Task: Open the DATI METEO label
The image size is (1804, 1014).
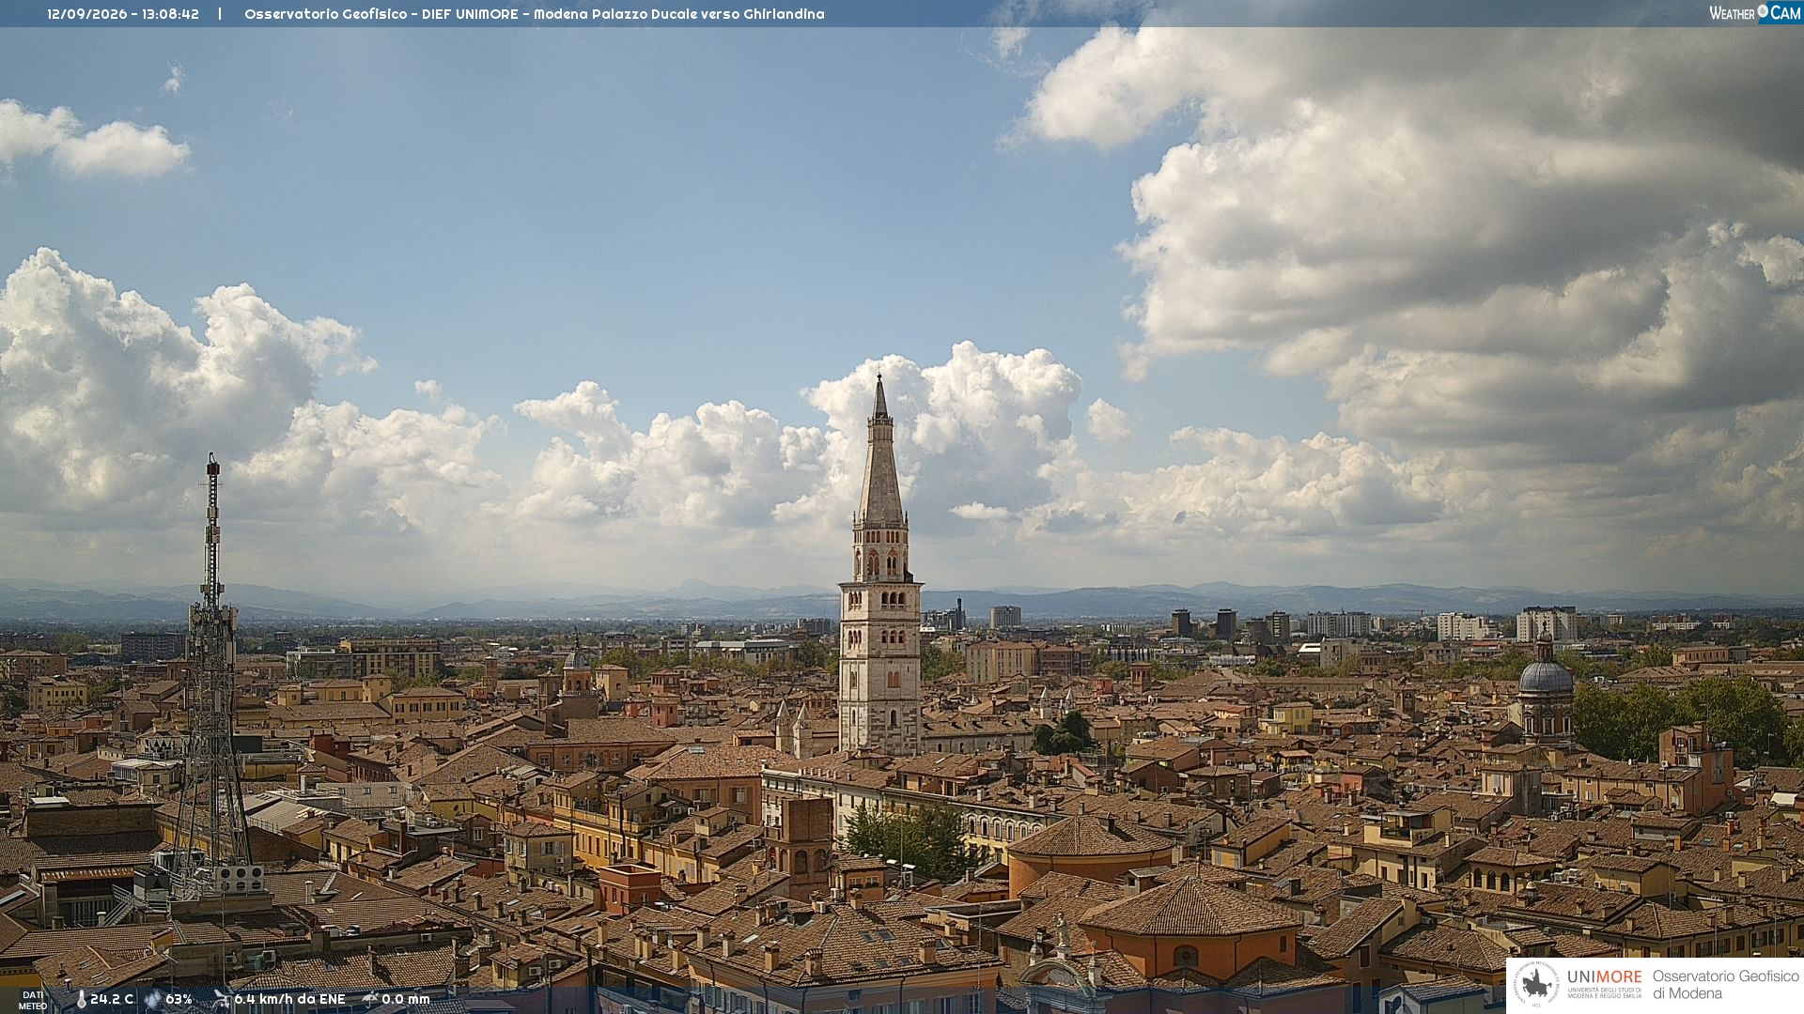Action: (33, 1001)
